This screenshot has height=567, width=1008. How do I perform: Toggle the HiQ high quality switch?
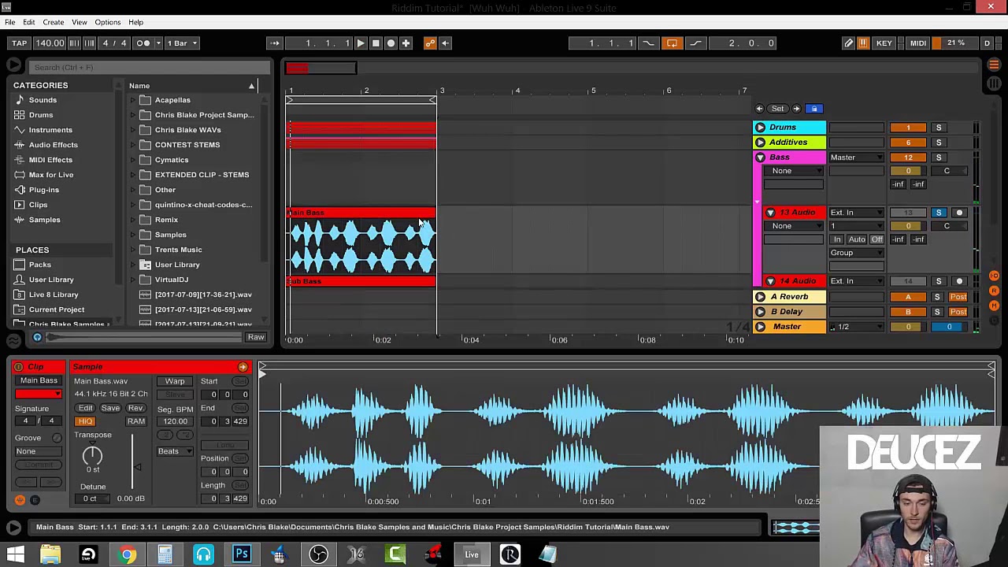tap(85, 421)
